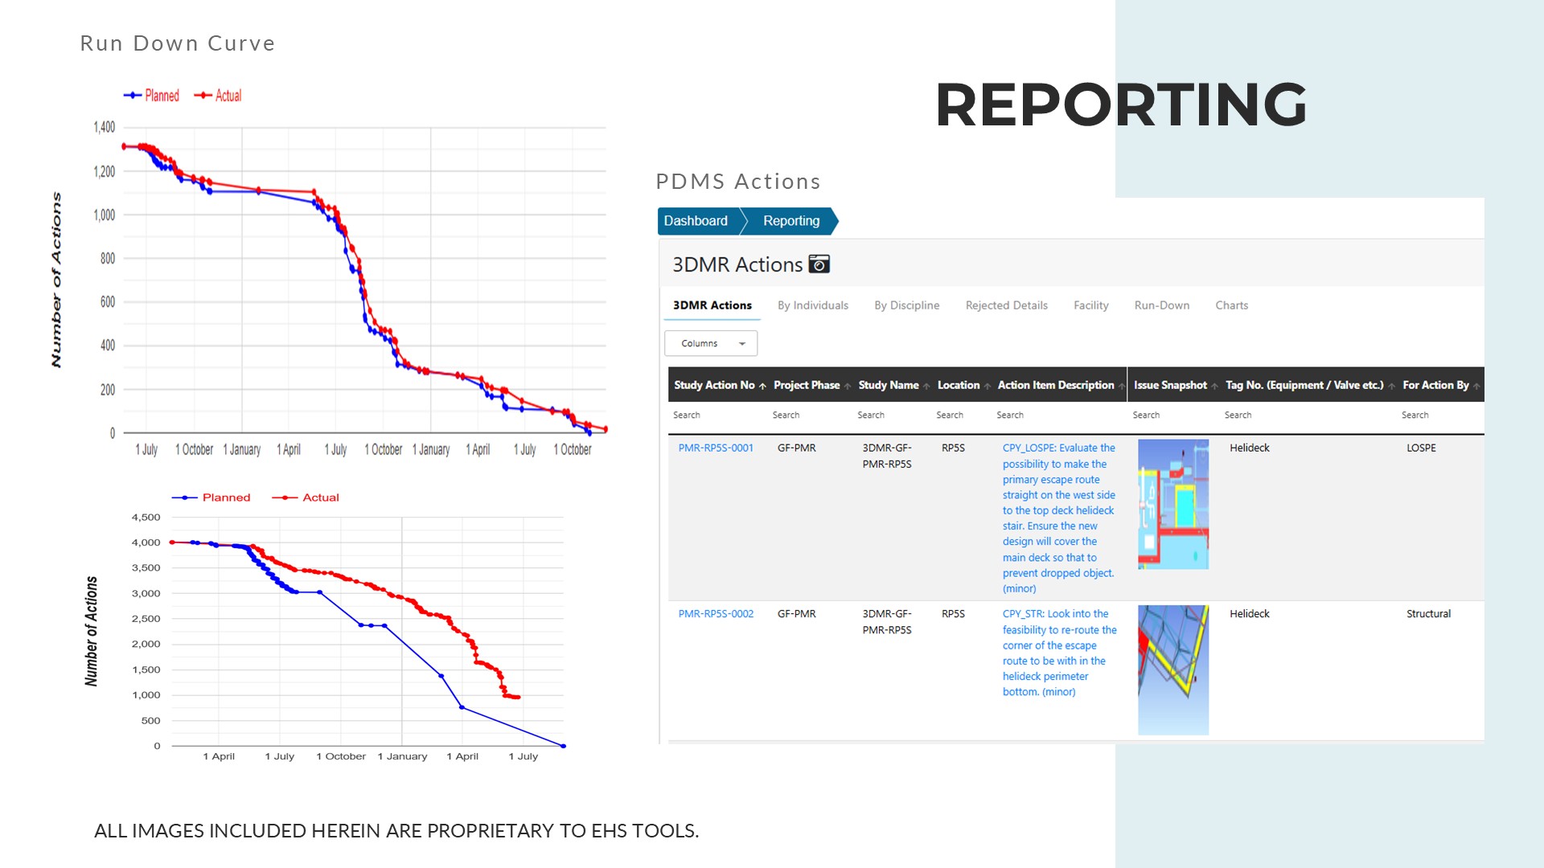Image resolution: width=1544 pixels, height=868 pixels.
Task: Click sort arrow beside For Action By
Action: coord(1476,386)
